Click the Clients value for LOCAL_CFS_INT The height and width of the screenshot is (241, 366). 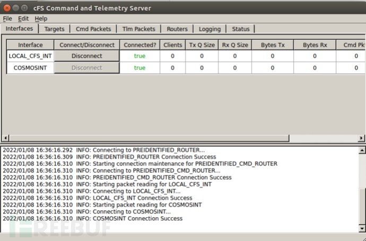(173, 56)
